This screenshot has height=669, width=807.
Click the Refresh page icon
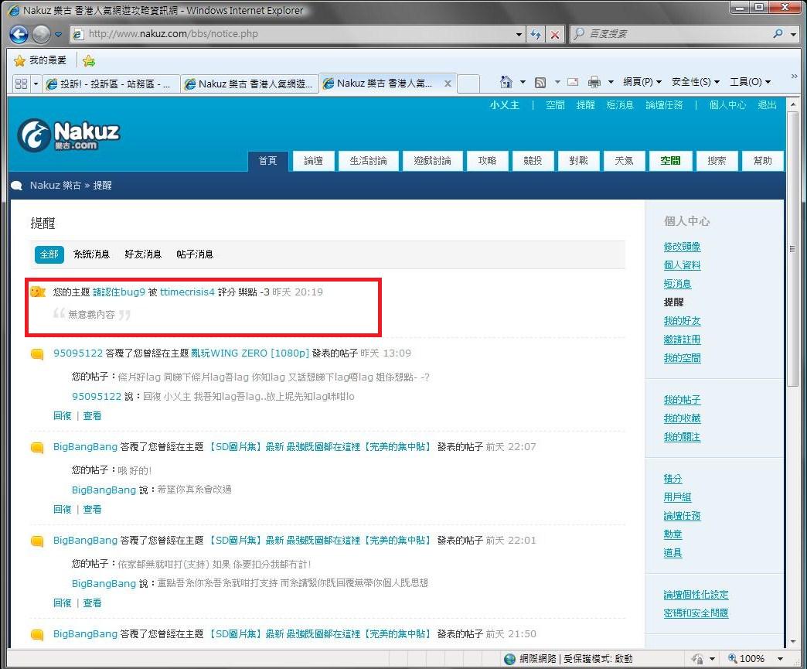536,34
